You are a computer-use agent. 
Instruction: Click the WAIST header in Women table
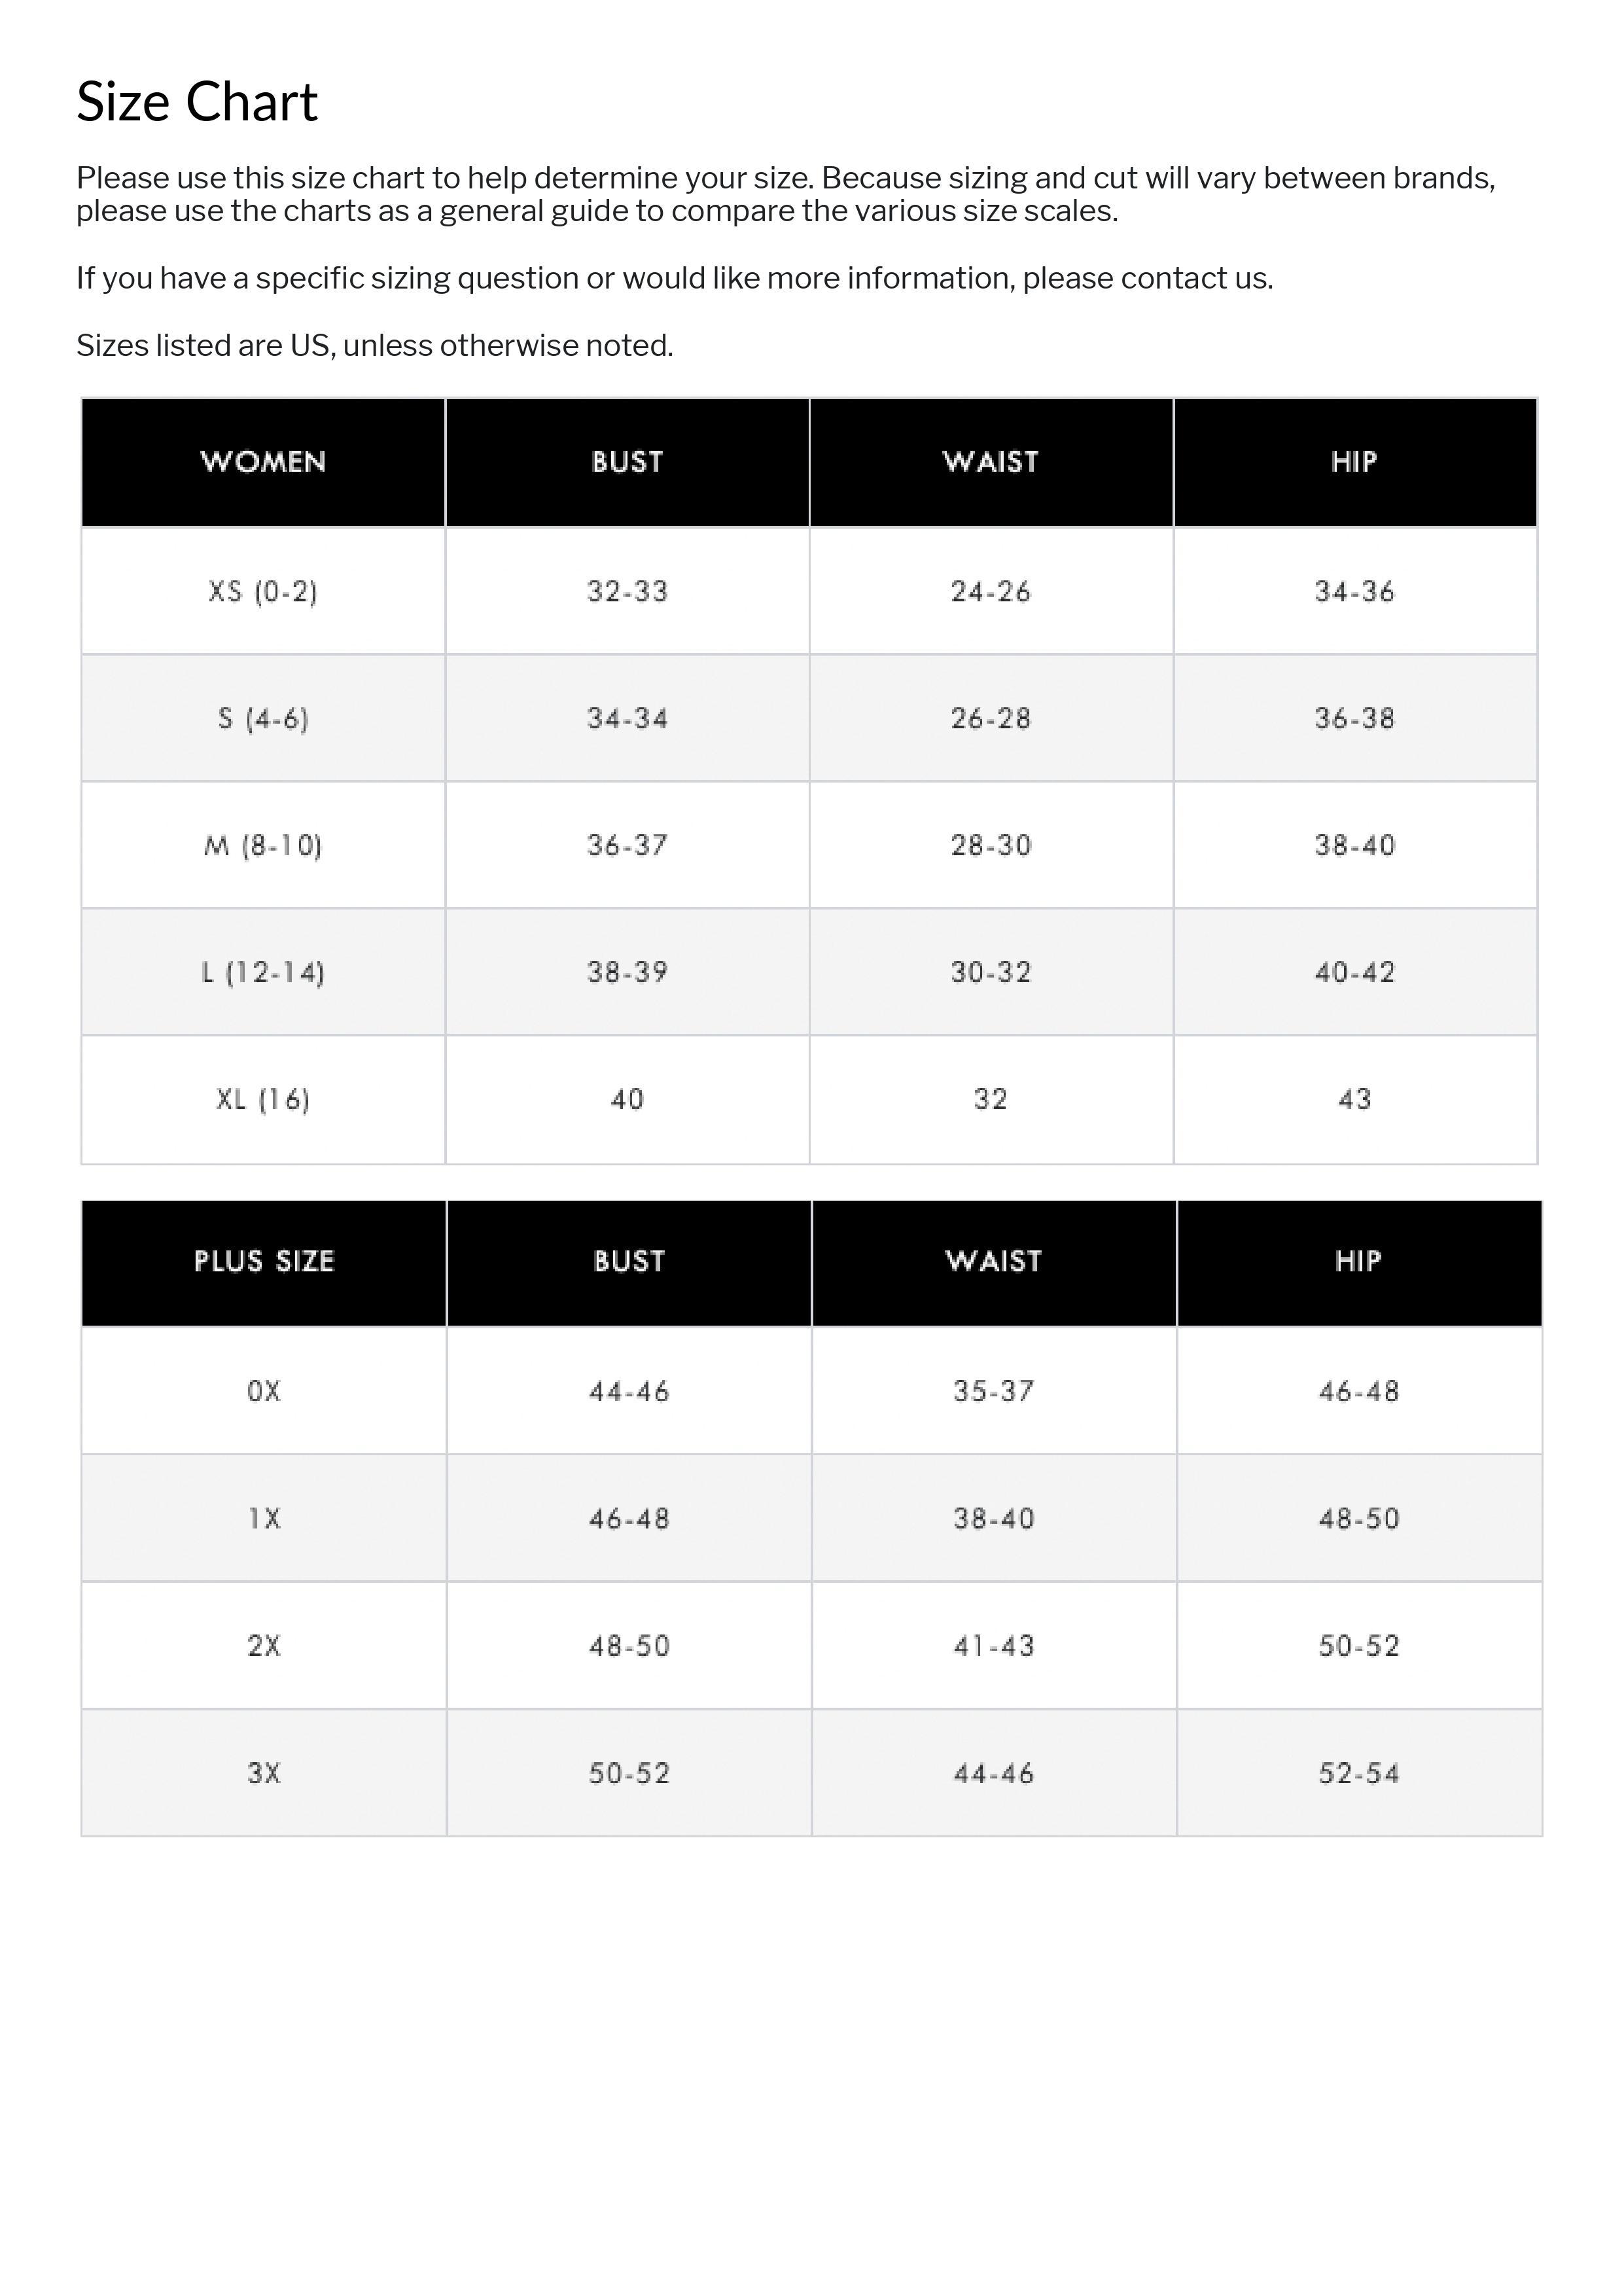pyautogui.click(x=990, y=462)
